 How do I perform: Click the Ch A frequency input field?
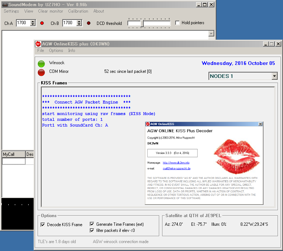pos(23,23)
